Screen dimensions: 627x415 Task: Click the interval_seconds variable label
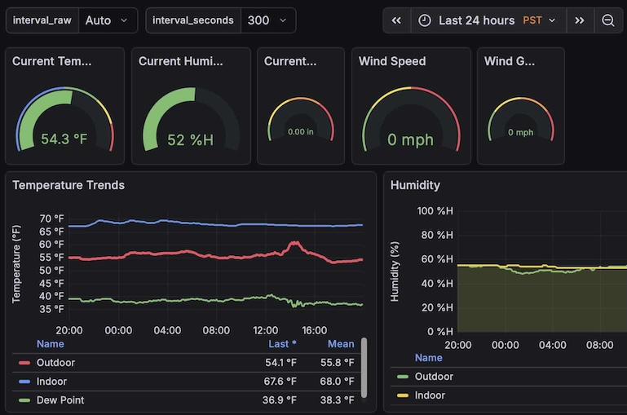coord(193,20)
